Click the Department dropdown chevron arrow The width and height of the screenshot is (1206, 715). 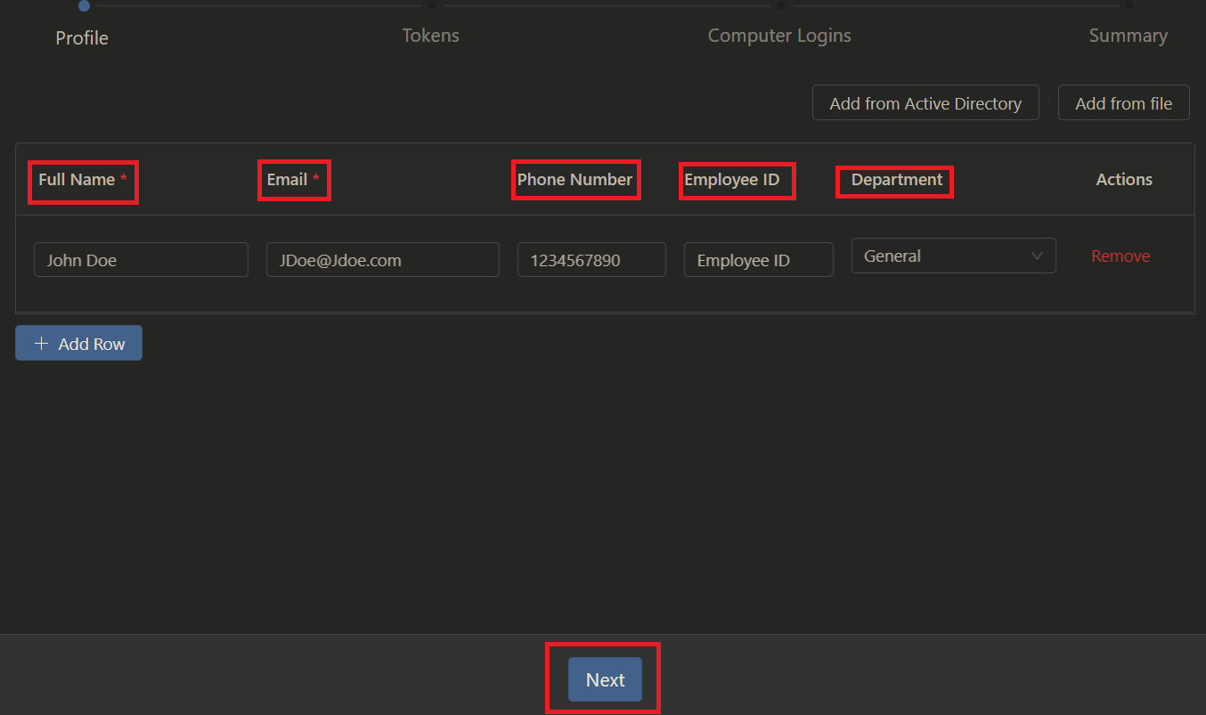(x=1038, y=256)
